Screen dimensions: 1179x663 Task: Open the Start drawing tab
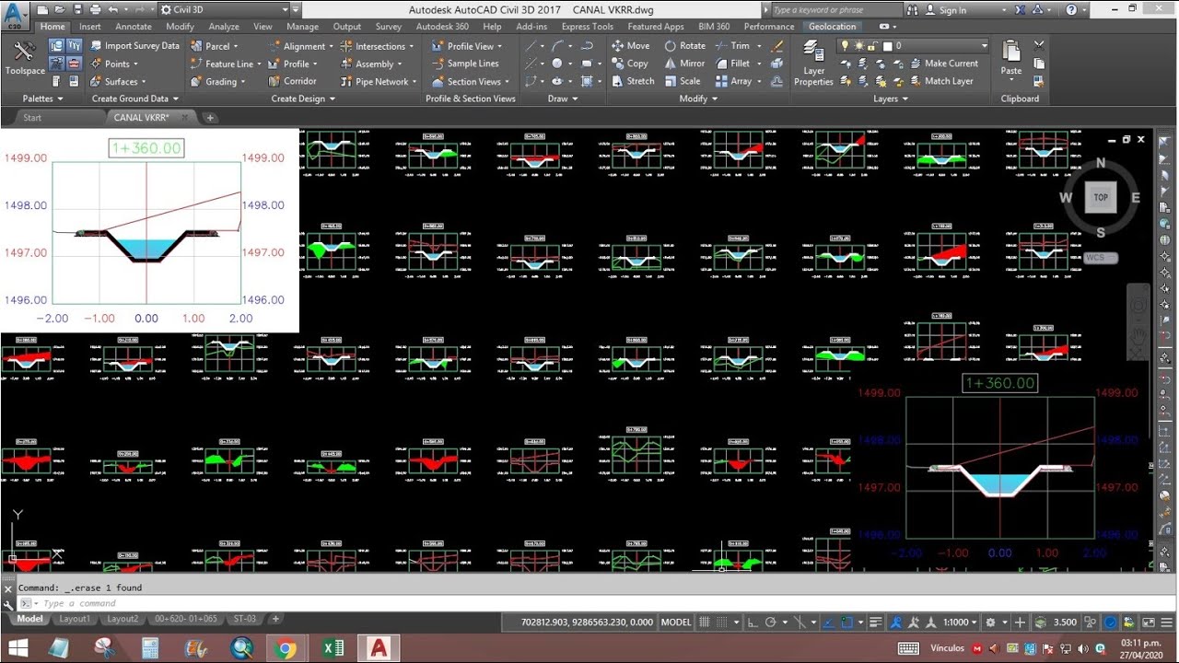click(x=32, y=117)
